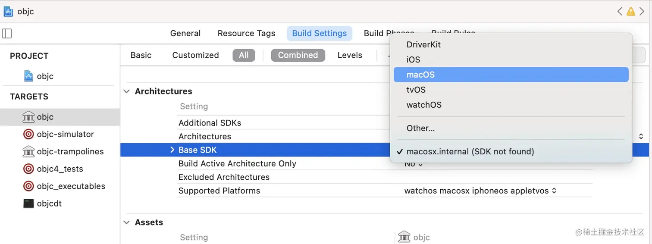Click the yellow warning triangle icon
This screenshot has height=244, width=652.
[630, 12]
